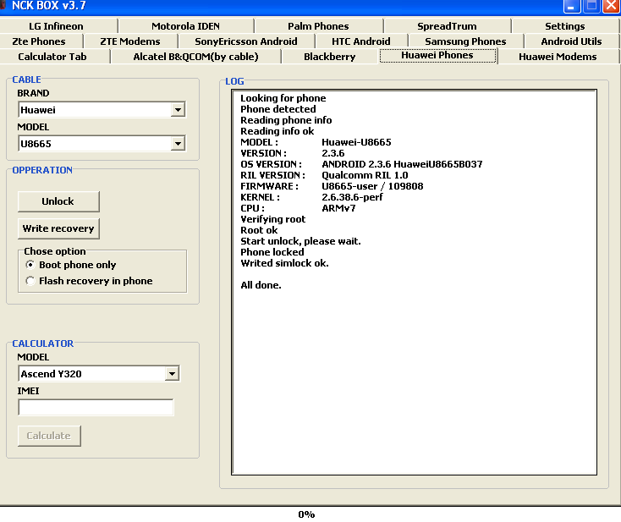Focus the IMEI input field

coord(96,408)
